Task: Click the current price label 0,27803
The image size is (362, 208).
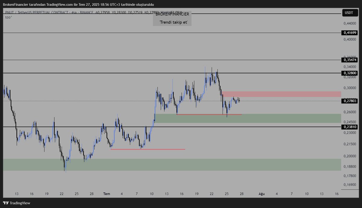Action: tap(349, 101)
